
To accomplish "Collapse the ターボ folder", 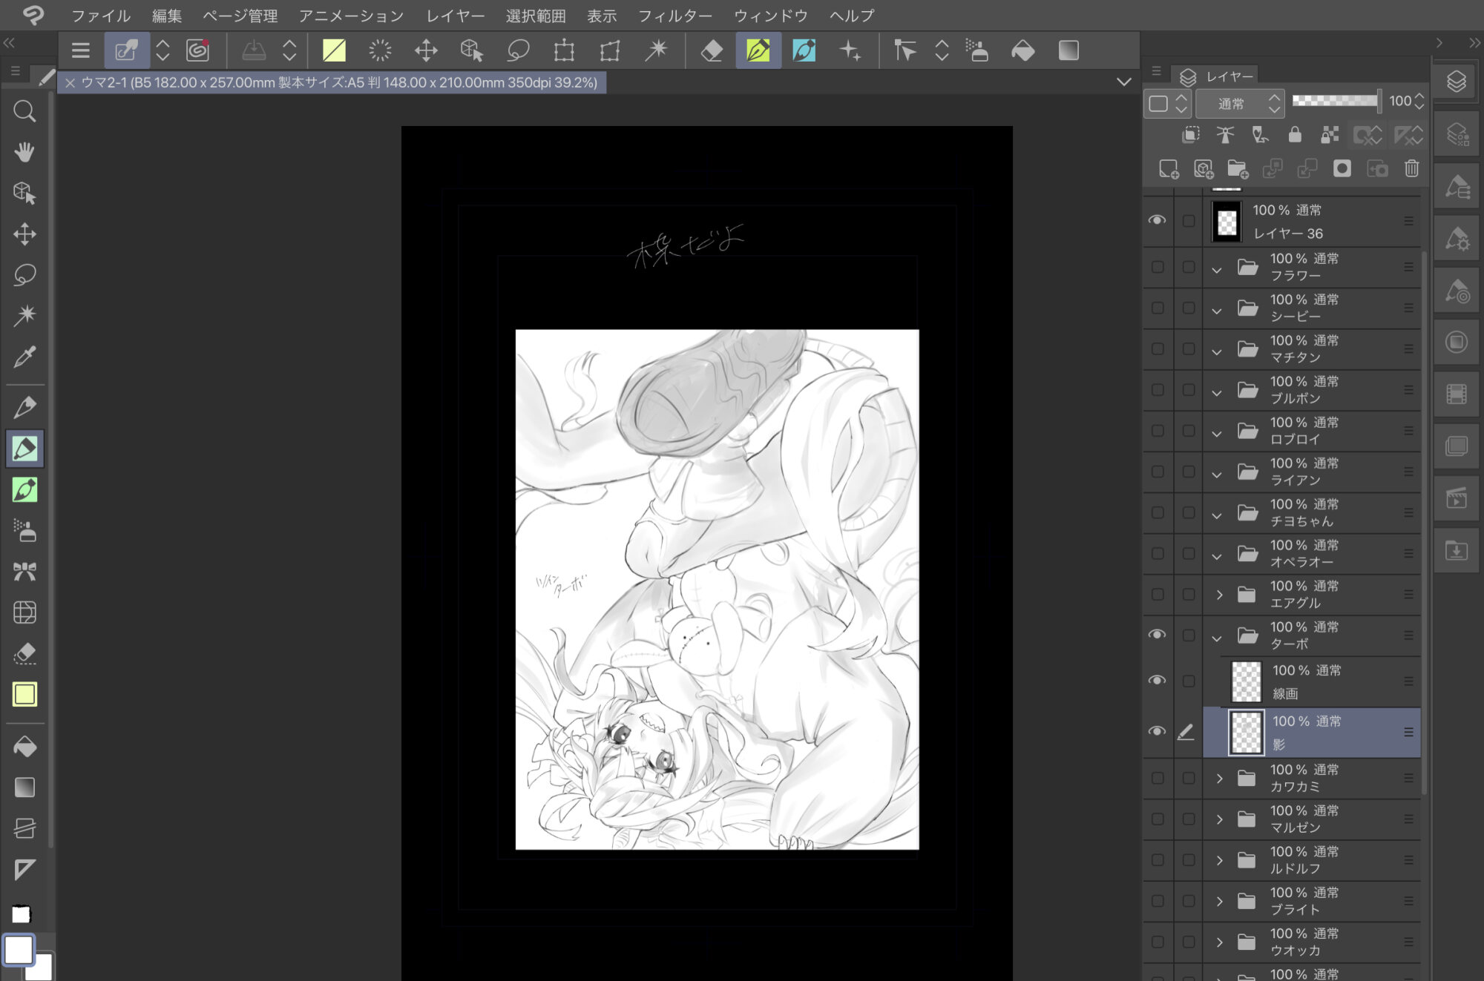I will click(1217, 637).
